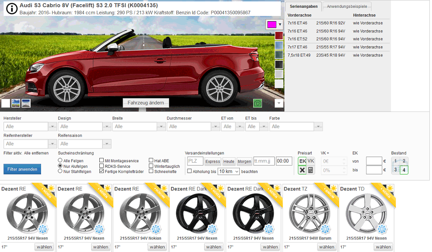Enable Abholung bis checkbox
Image resolution: width=432 pixels, height=252 pixels.
pyautogui.click(x=189, y=171)
